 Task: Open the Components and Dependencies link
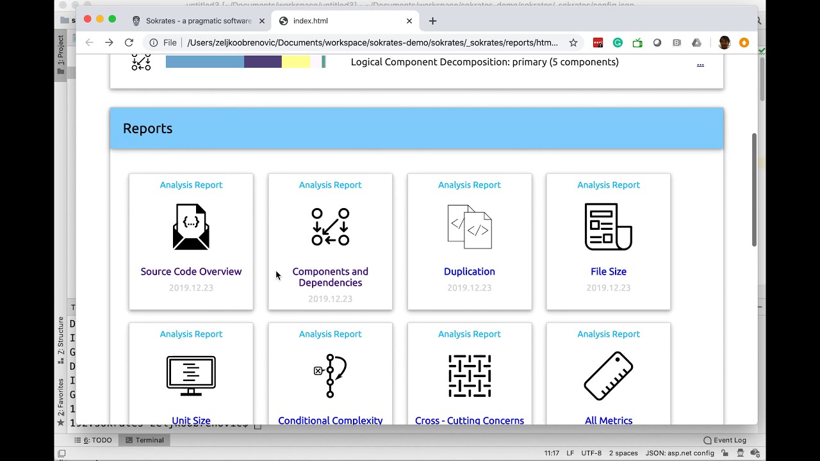click(x=330, y=277)
